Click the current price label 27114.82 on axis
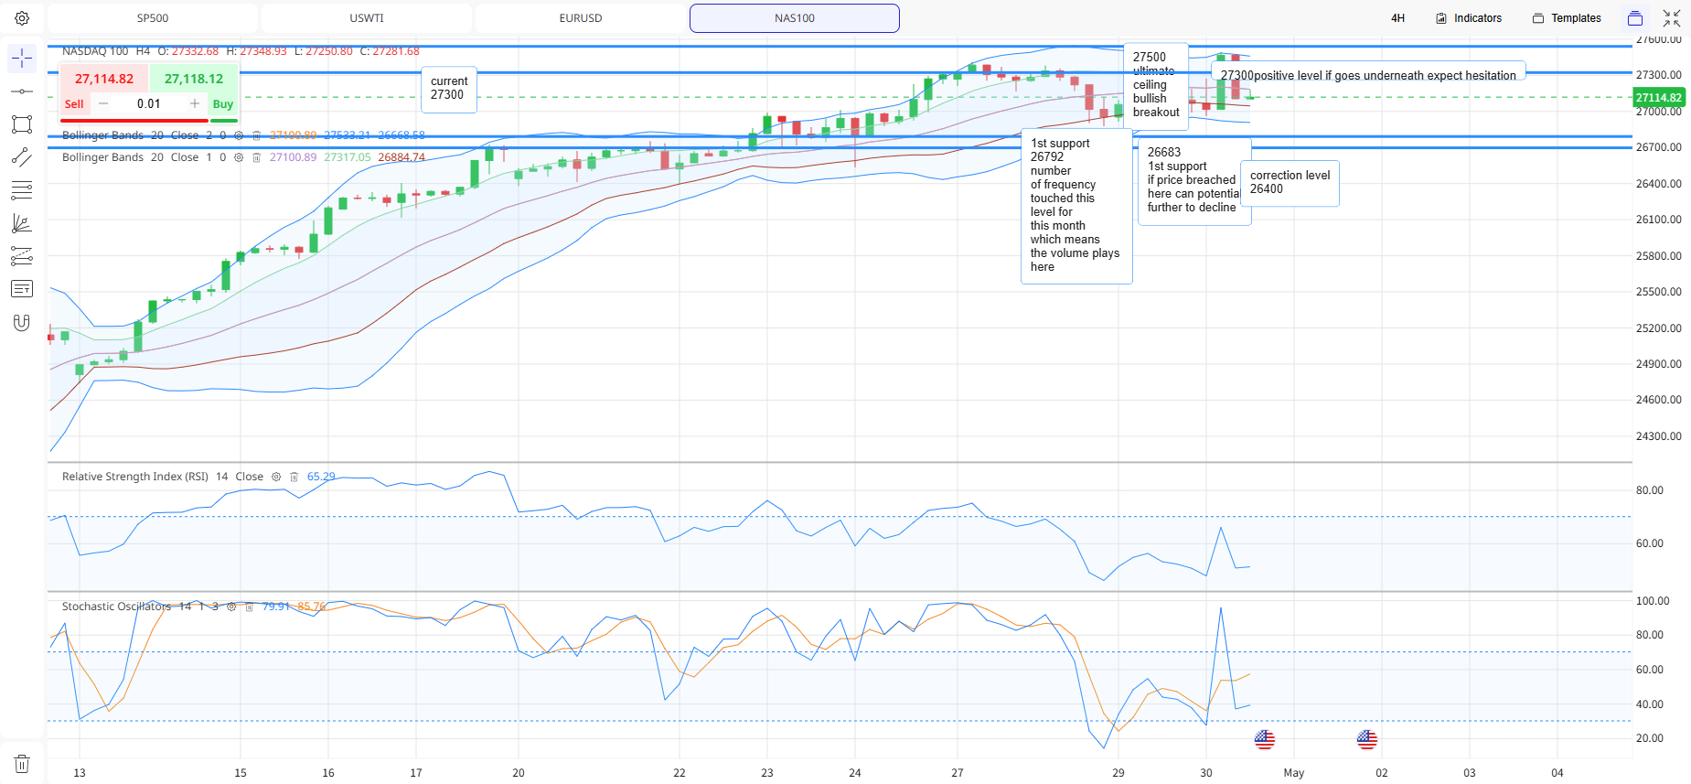Viewport: 1691px width, 784px height. (x=1659, y=97)
